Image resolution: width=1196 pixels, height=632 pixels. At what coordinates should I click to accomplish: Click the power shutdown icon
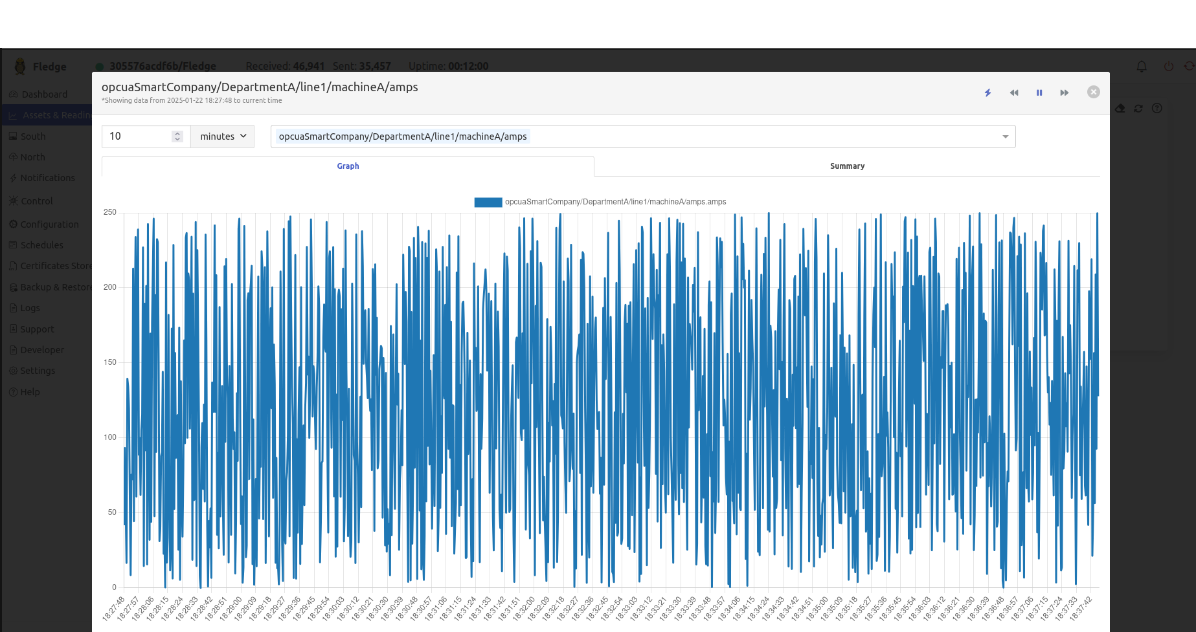coord(1168,66)
